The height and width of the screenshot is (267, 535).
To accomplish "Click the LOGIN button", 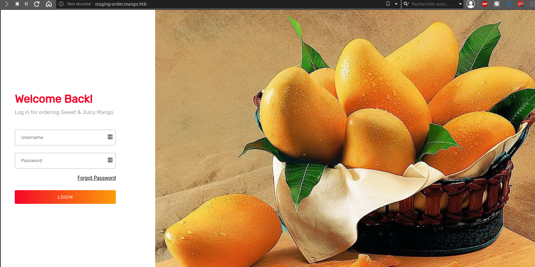I will point(65,197).
